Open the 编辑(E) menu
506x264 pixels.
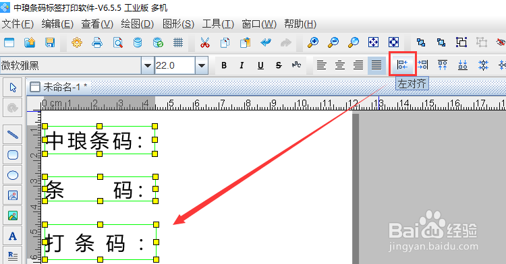[x=57, y=24]
